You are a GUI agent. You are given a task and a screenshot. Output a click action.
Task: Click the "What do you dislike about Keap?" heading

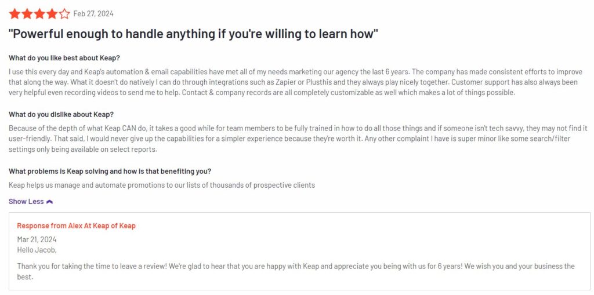(x=61, y=114)
